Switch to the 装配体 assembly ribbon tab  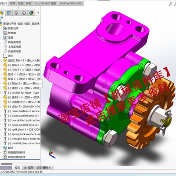click(4, 4)
